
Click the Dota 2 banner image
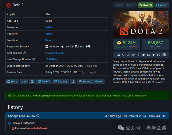coord(141,24)
